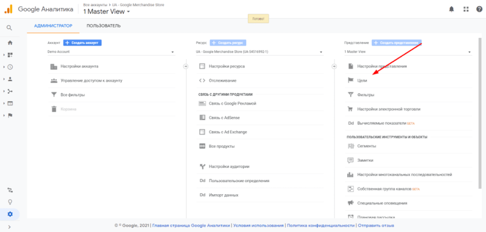
Task: Open Цели in the view column
Action: 362,80
